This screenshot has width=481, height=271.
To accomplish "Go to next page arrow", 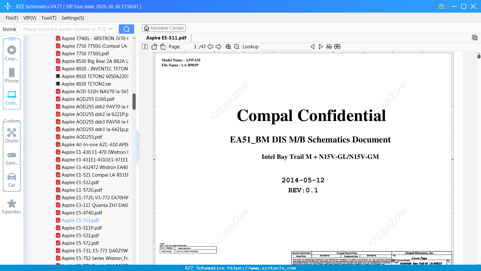I will pos(219,47).
